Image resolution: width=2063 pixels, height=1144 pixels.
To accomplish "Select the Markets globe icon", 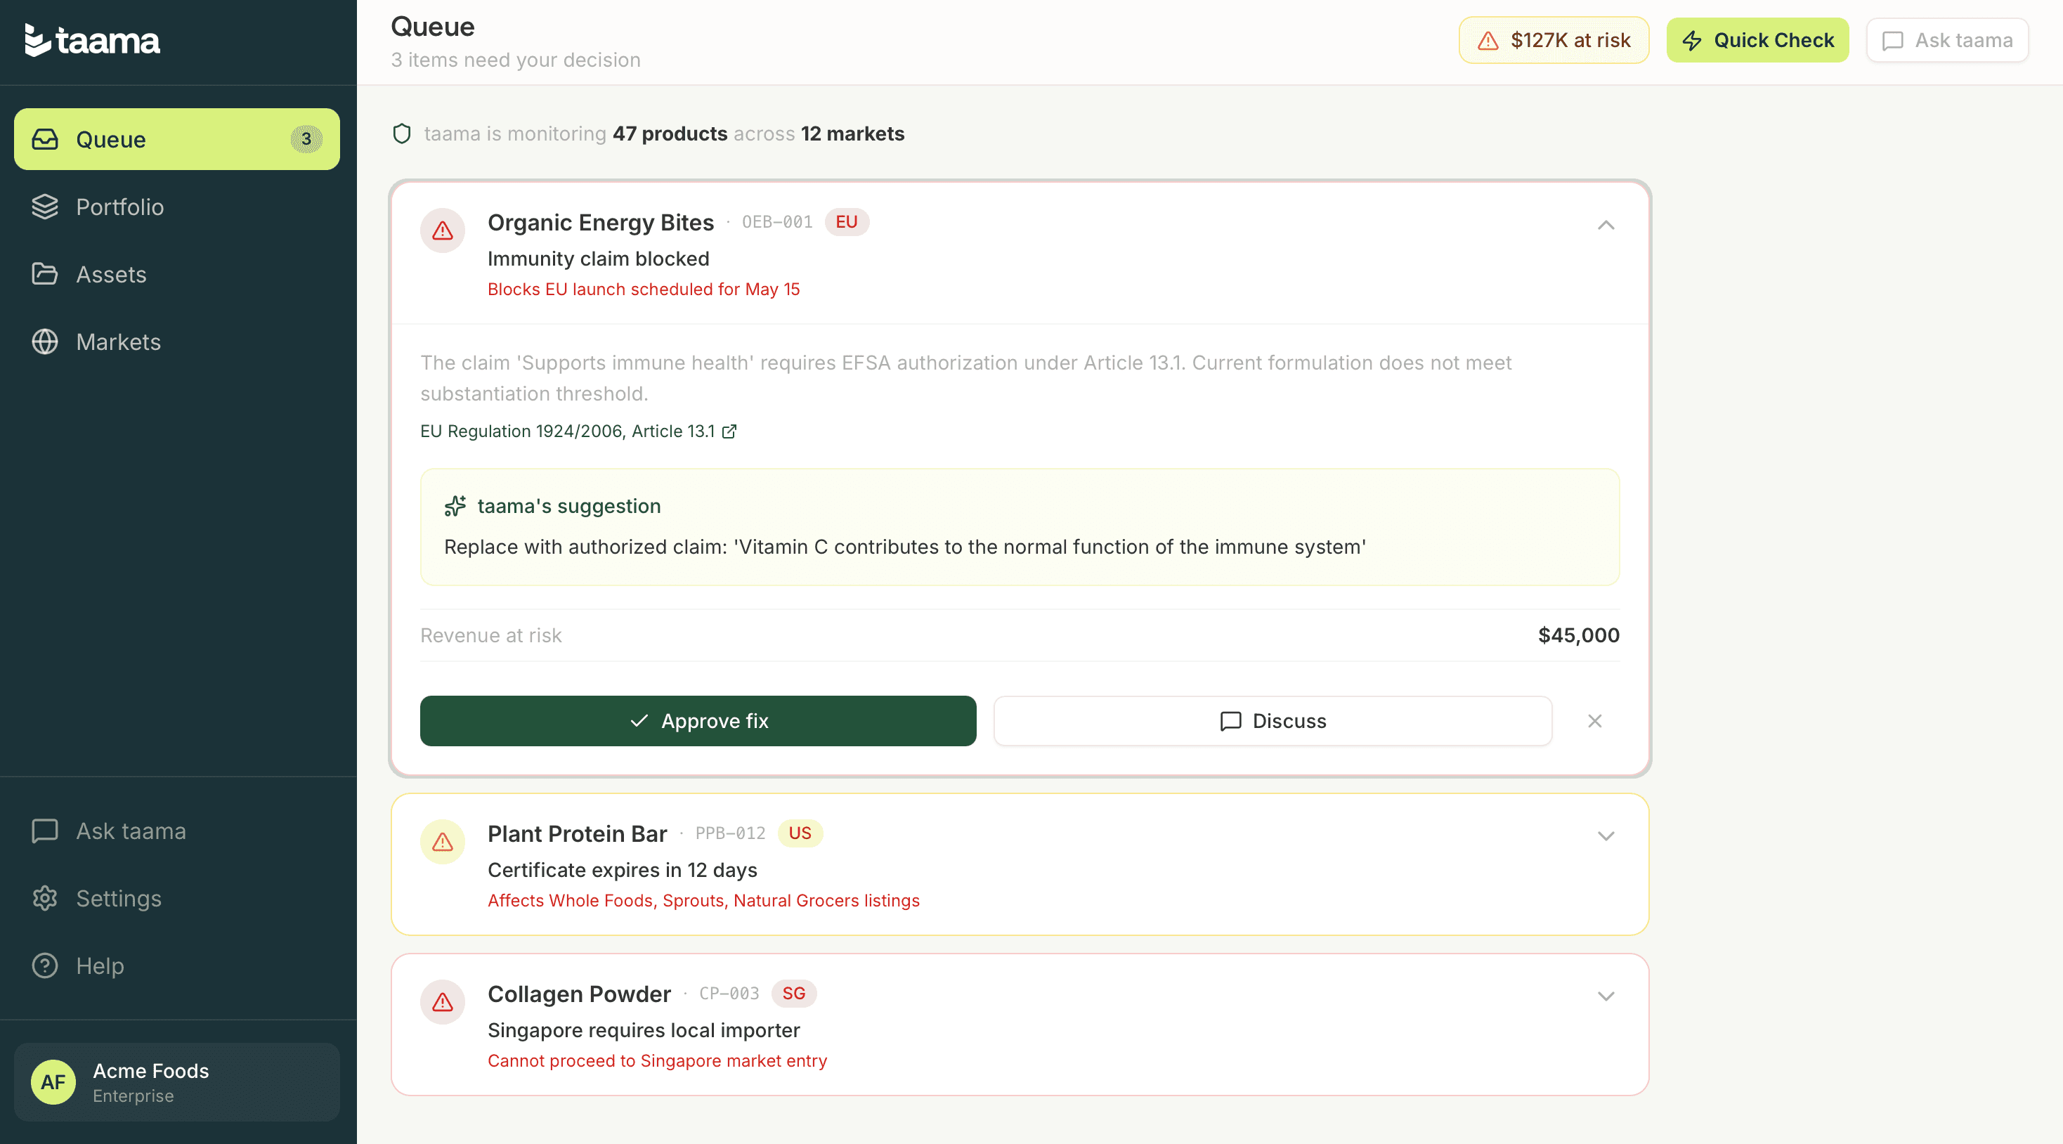I will (45, 342).
